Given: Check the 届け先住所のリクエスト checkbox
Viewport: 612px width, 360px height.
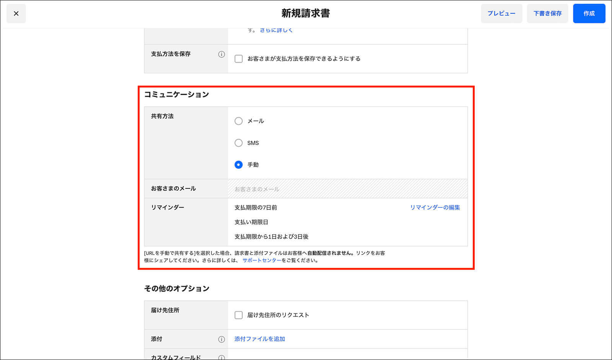Looking at the screenshot, I should (239, 315).
